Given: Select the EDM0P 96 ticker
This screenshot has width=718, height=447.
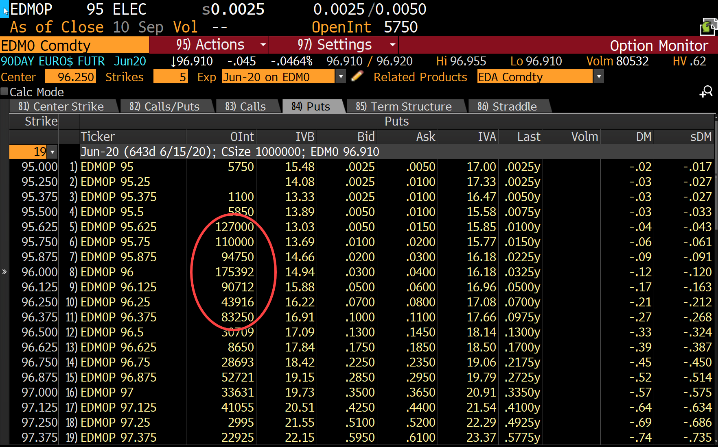Looking at the screenshot, I should (x=107, y=272).
